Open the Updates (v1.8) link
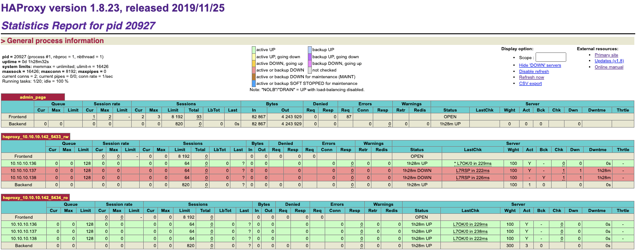The width and height of the screenshot is (637, 252). coord(609,61)
